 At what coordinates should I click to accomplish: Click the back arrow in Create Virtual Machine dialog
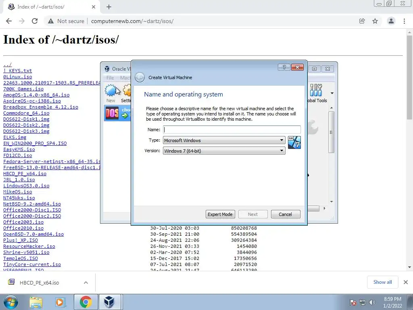140,77
